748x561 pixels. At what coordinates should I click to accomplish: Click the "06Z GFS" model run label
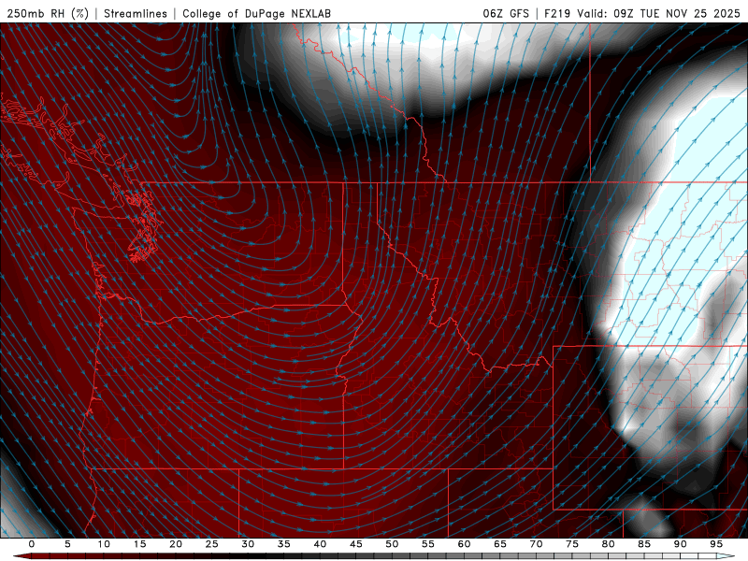tap(506, 13)
